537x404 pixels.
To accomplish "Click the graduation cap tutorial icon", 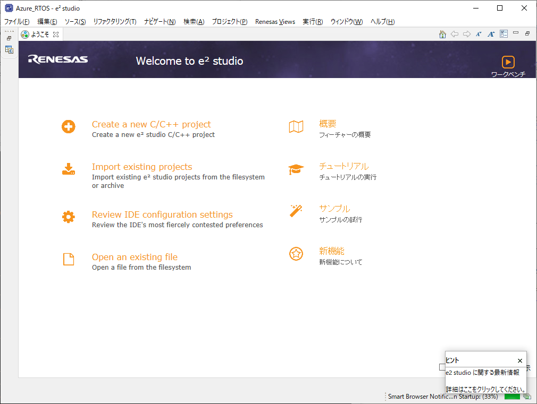I will (296, 169).
